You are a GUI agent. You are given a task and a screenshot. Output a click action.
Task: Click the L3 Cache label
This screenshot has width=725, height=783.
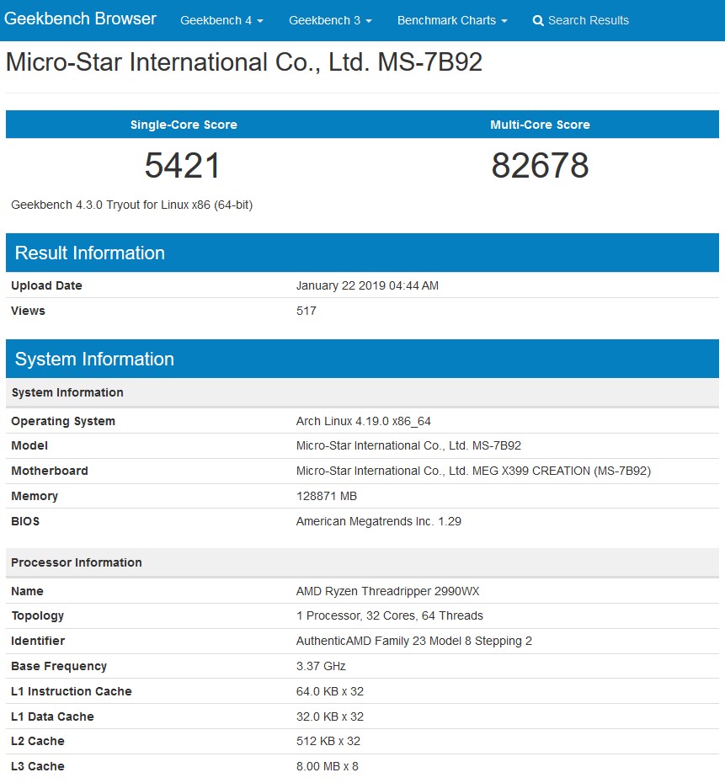(x=37, y=766)
